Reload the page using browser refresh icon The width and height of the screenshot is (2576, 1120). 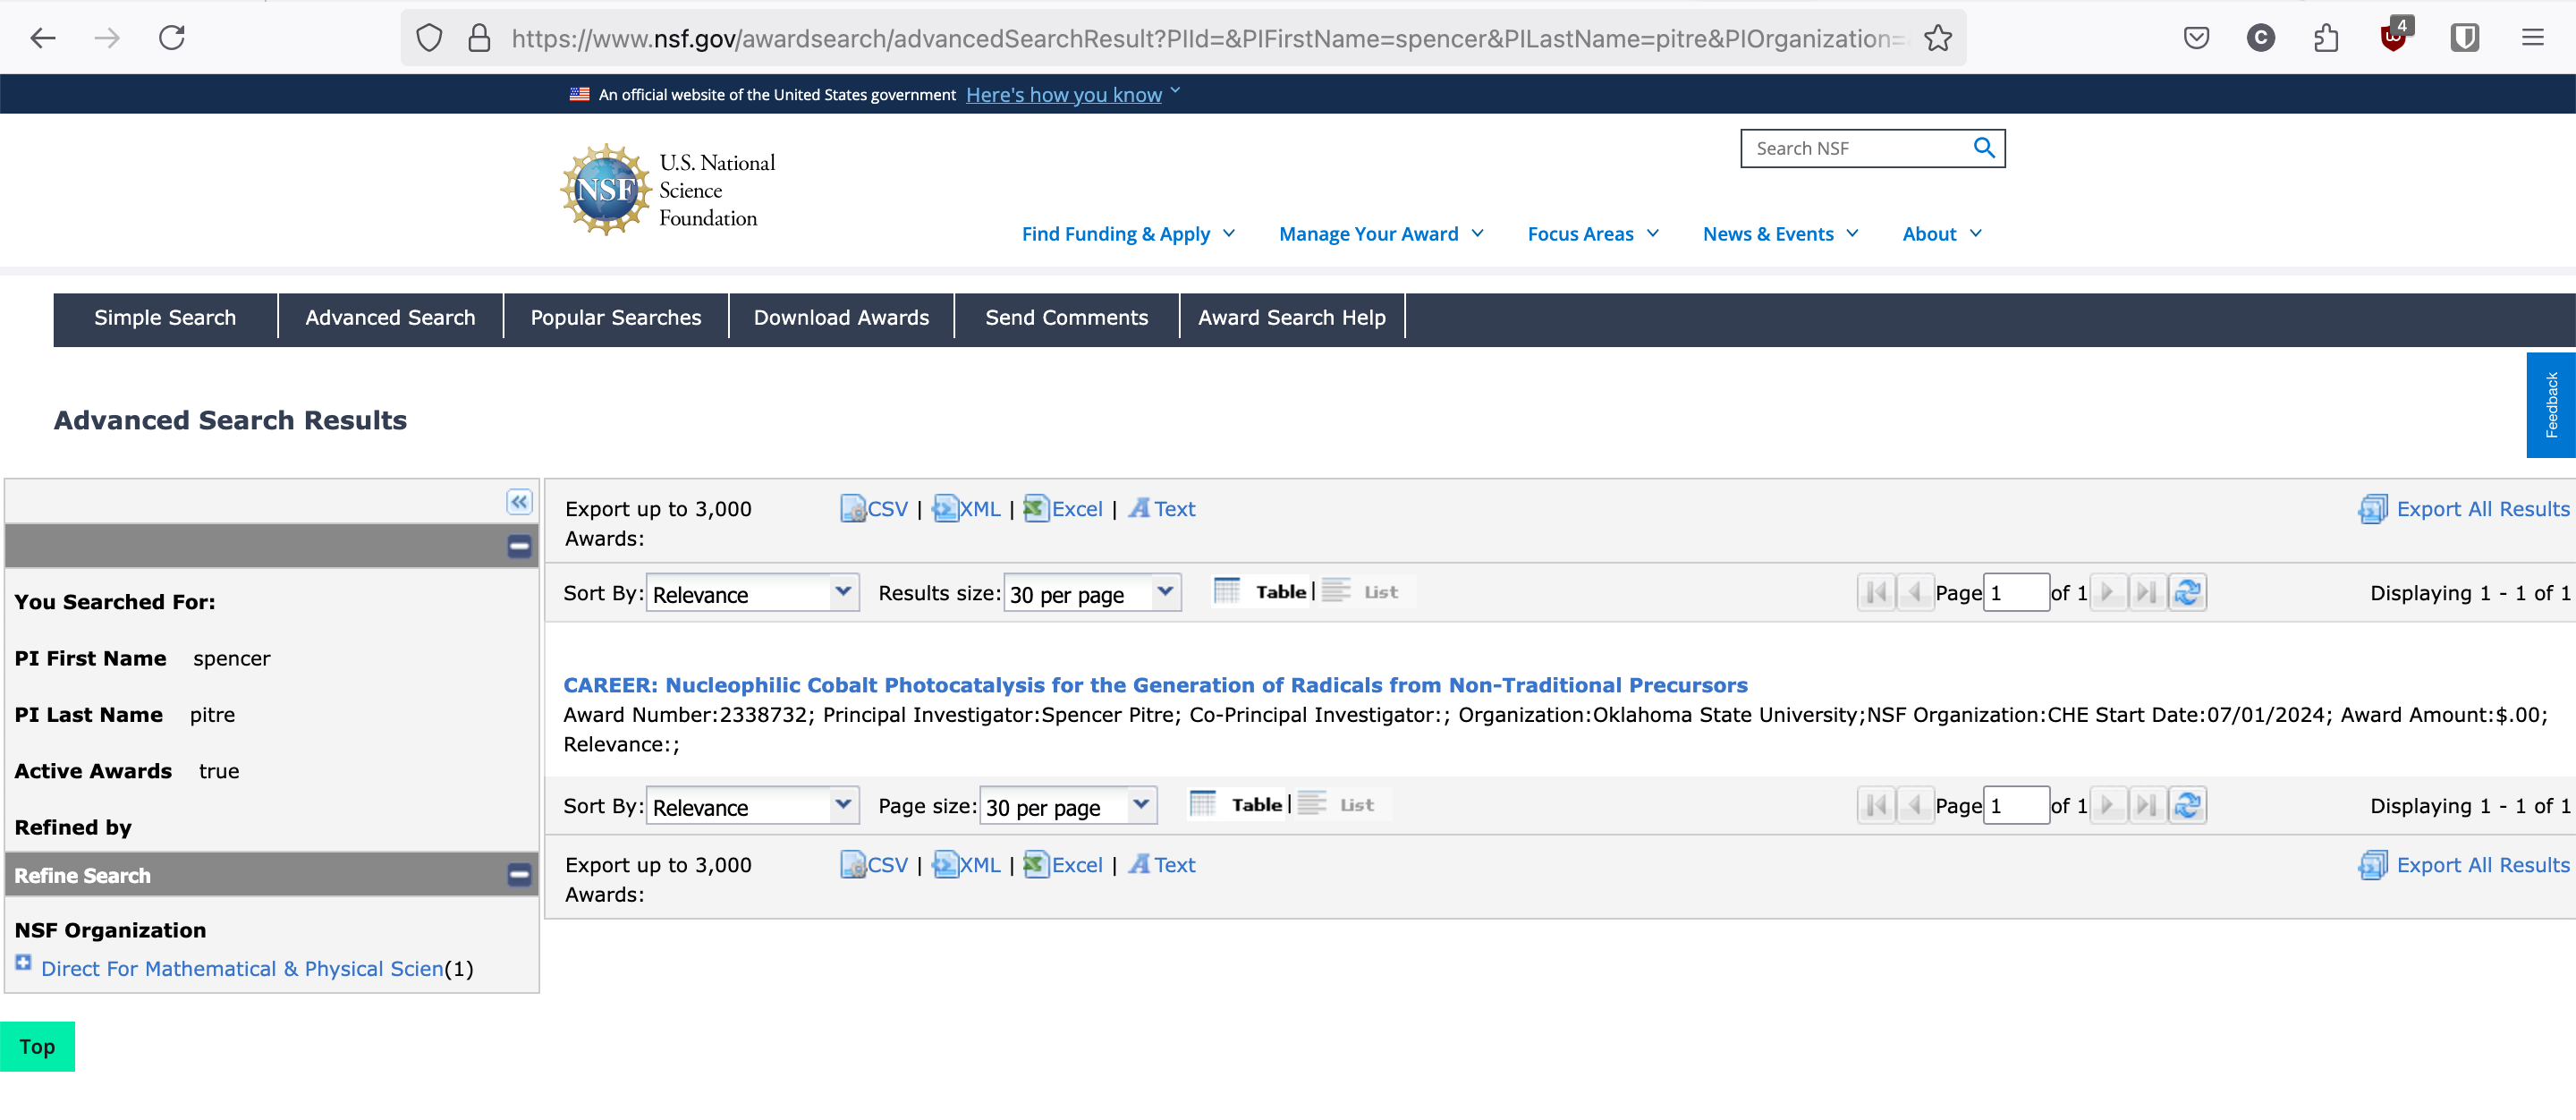tap(172, 38)
